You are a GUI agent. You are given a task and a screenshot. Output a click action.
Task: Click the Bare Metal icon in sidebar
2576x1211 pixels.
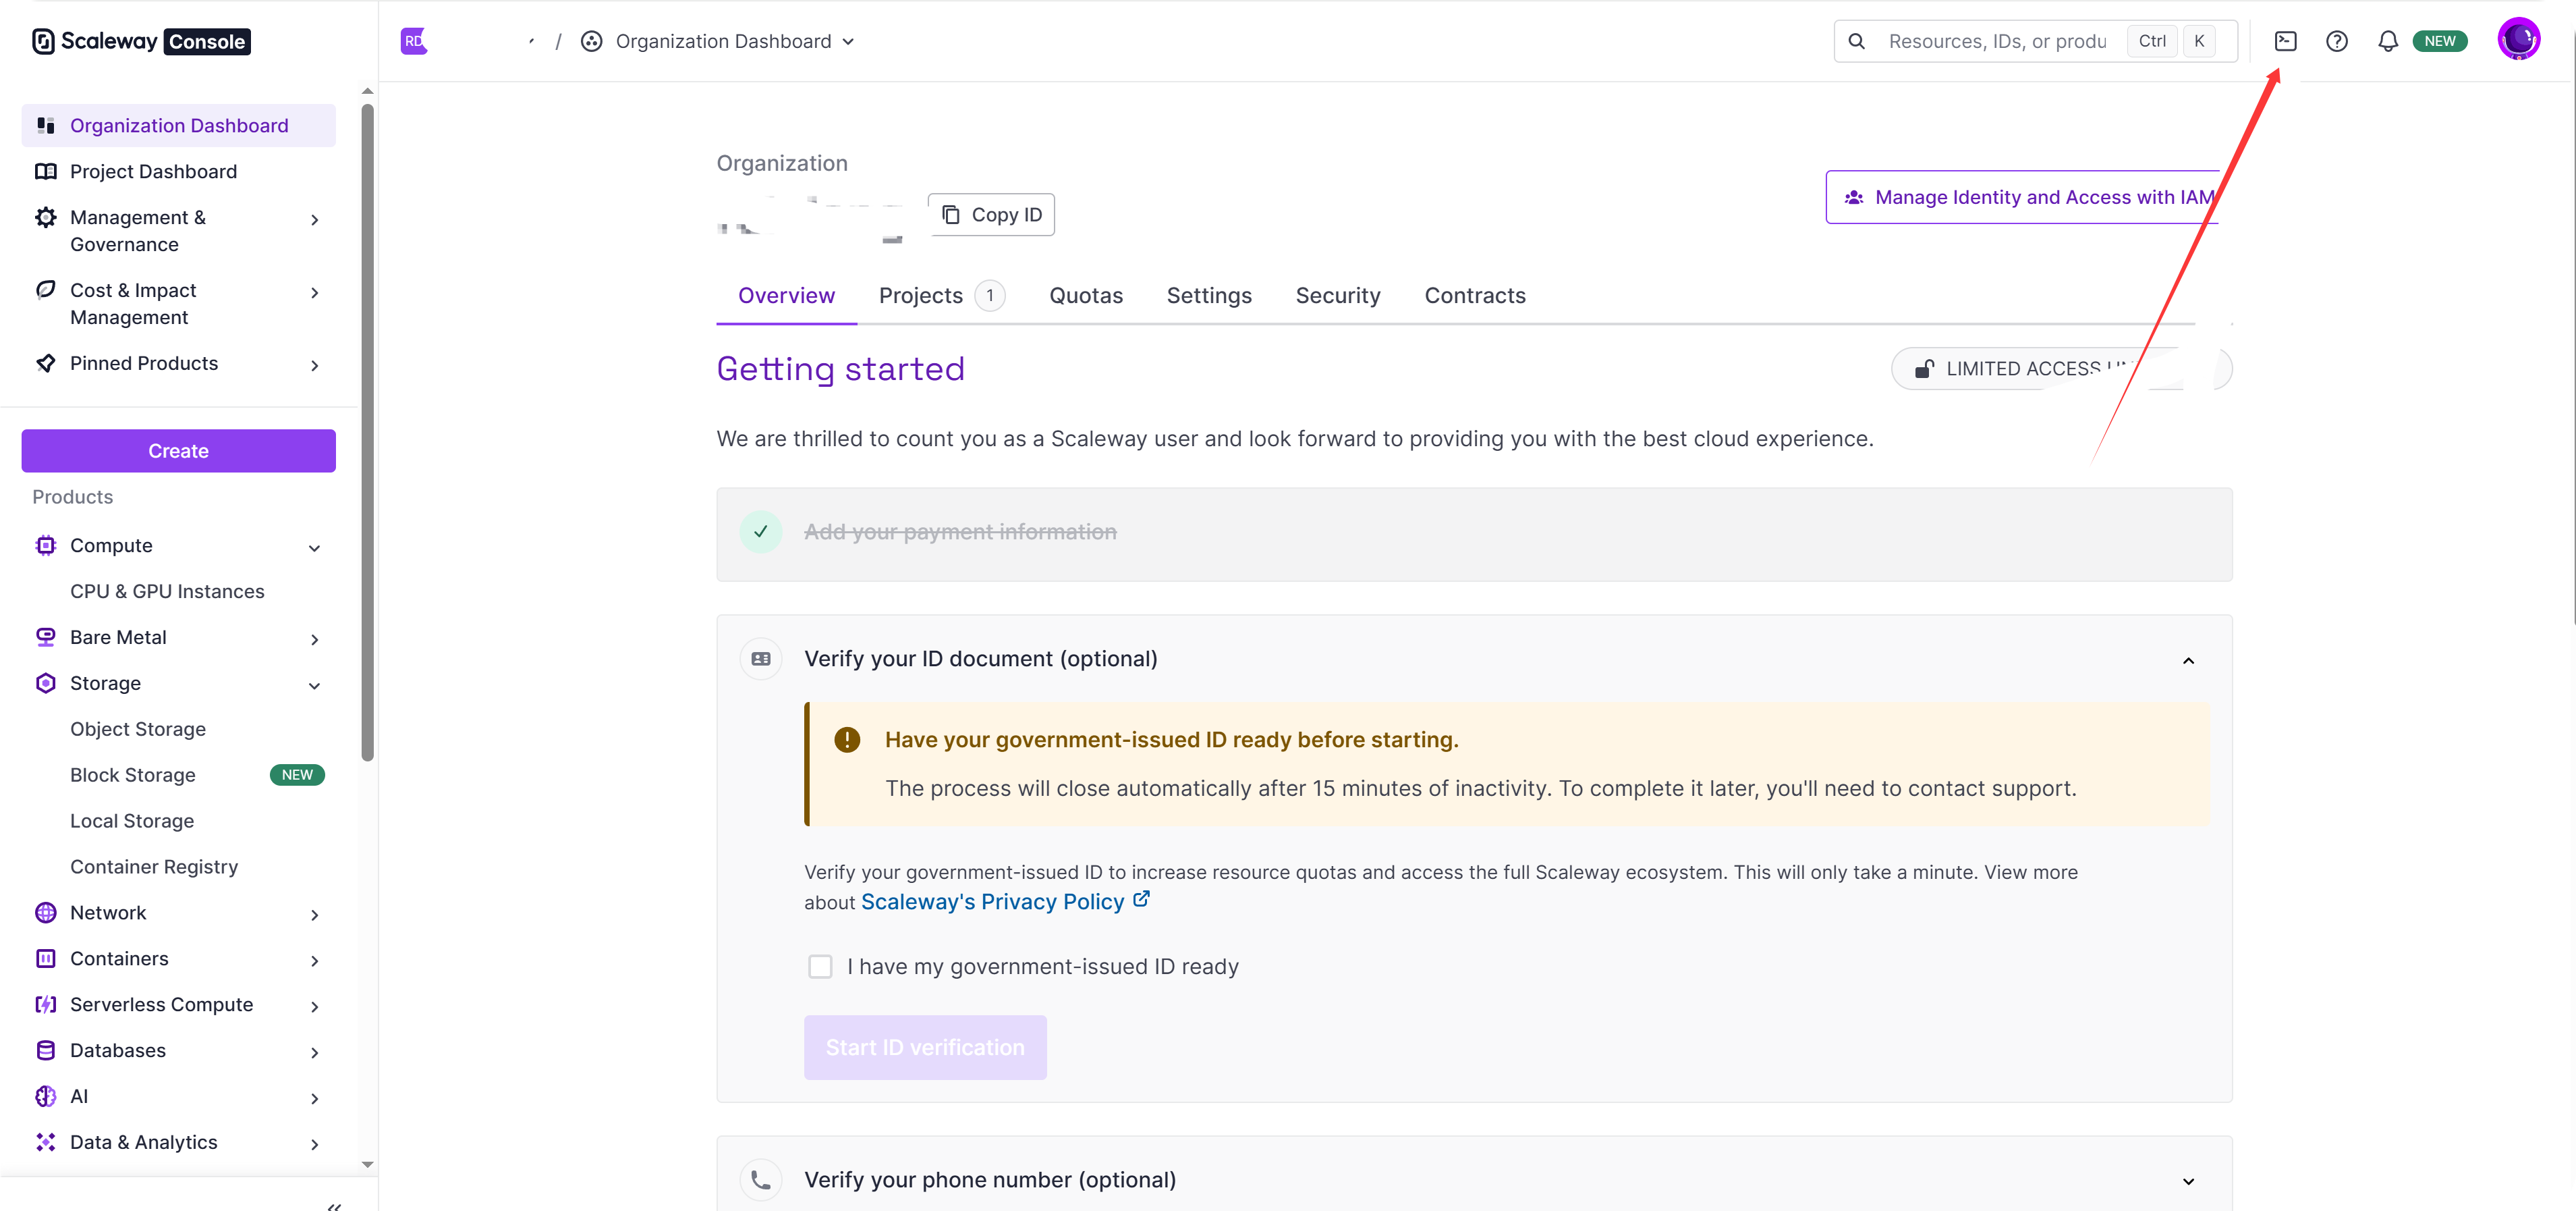[46, 637]
